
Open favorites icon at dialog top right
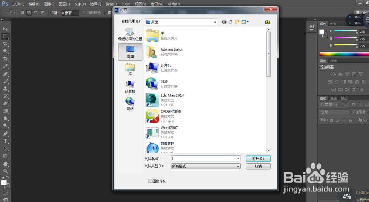click(x=267, y=22)
